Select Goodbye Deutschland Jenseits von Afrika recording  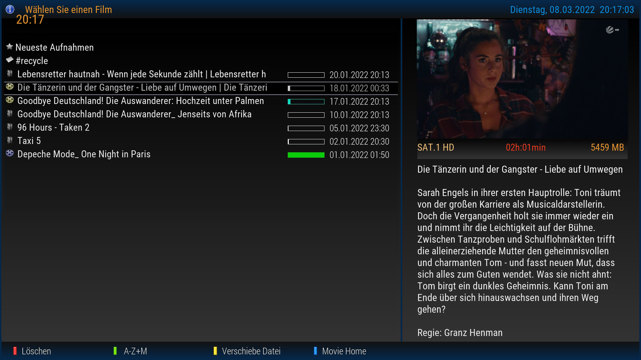tap(134, 114)
